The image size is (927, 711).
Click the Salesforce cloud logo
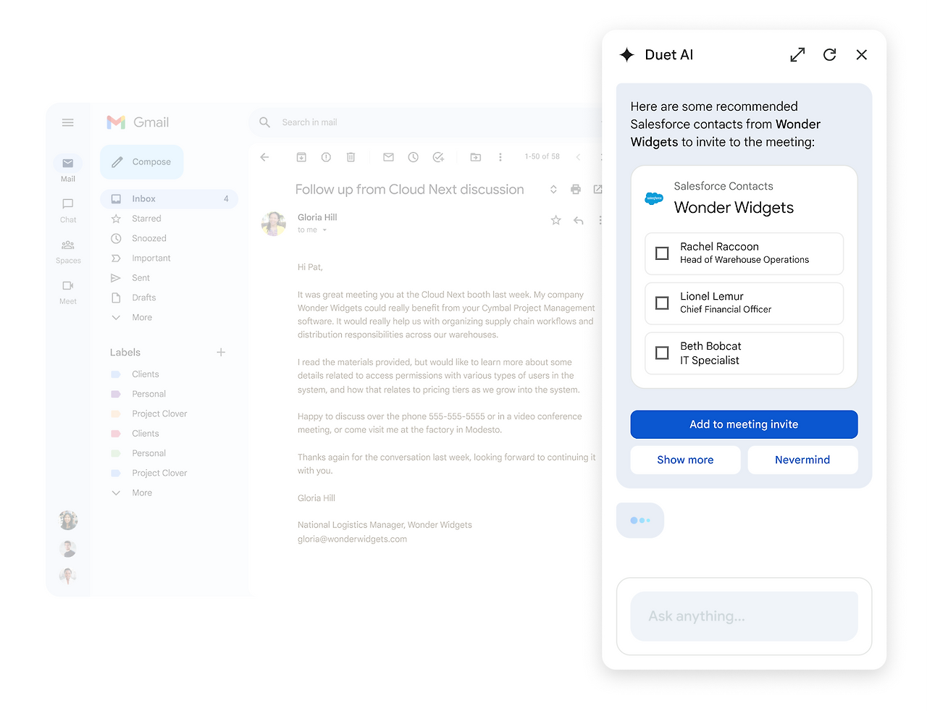[654, 198]
